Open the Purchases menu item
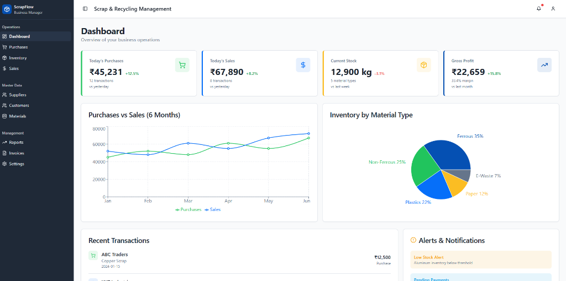 (x=36, y=47)
